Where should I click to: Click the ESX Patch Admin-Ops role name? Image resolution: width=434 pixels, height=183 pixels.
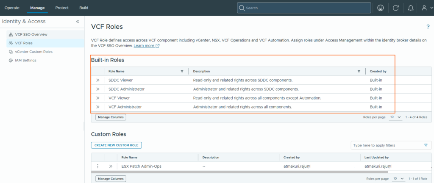(x=142, y=166)
